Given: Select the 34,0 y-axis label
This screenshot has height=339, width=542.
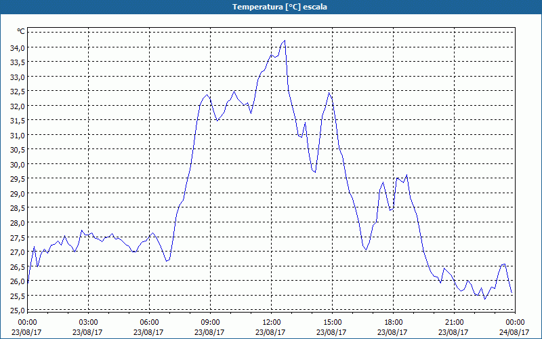Looking at the screenshot, I should [18, 47].
